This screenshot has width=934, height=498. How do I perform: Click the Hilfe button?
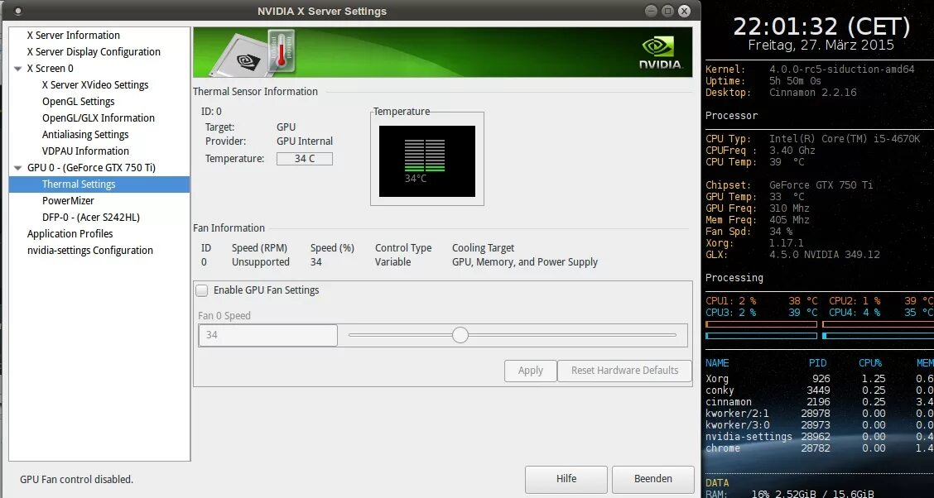pos(566,479)
